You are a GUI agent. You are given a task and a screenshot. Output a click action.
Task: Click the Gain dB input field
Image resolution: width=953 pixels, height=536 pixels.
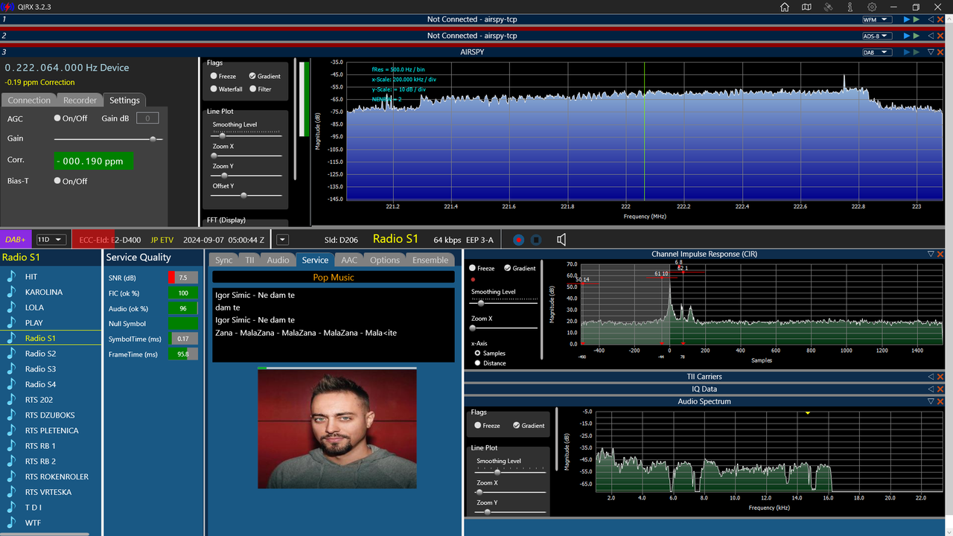point(147,118)
